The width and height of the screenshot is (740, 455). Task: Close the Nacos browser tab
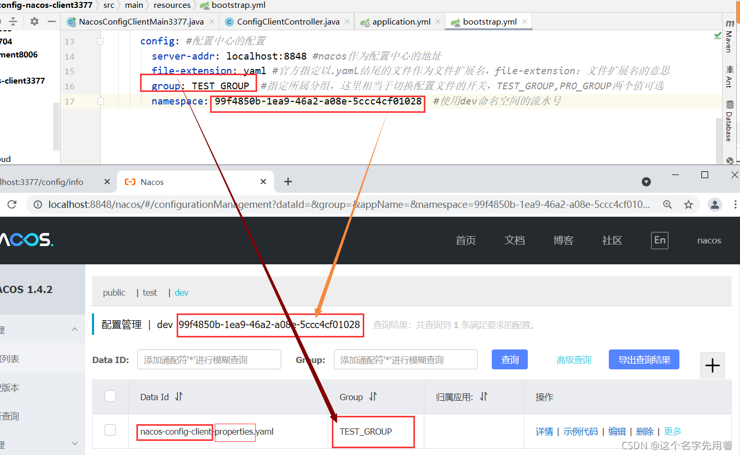[263, 182]
